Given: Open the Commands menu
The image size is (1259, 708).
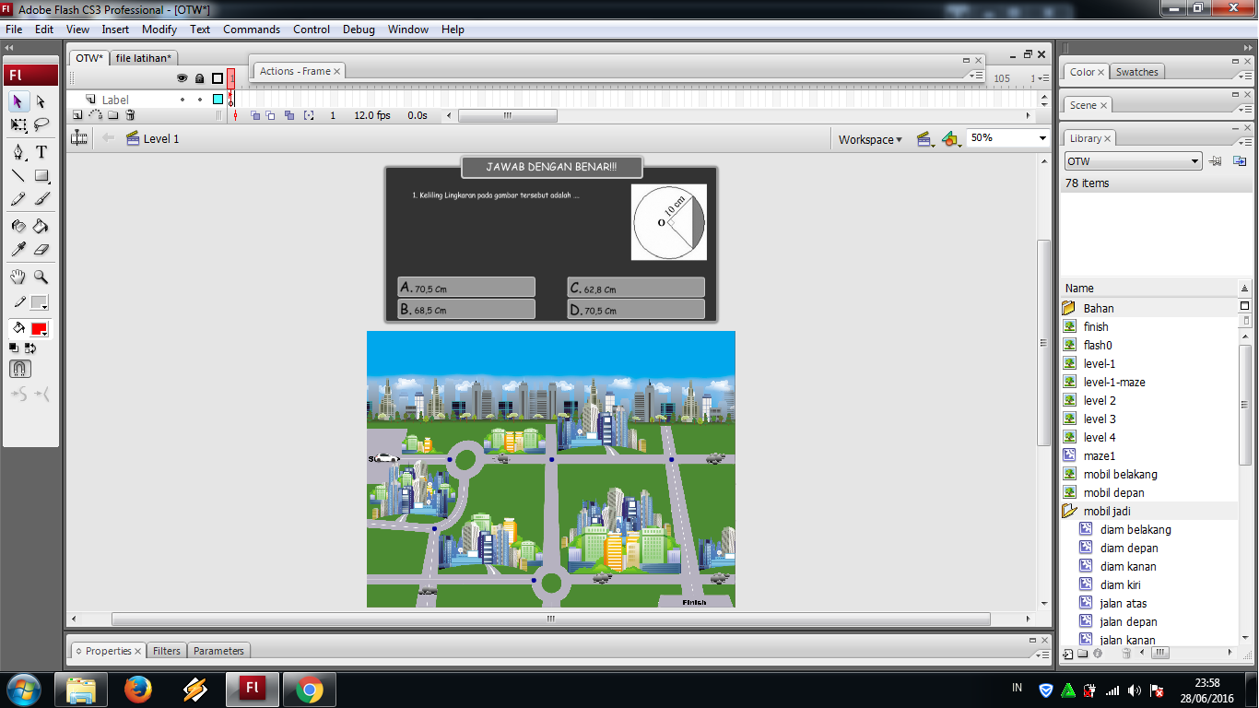Looking at the screenshot, I should pyautogui.click(x=252, y=29).
